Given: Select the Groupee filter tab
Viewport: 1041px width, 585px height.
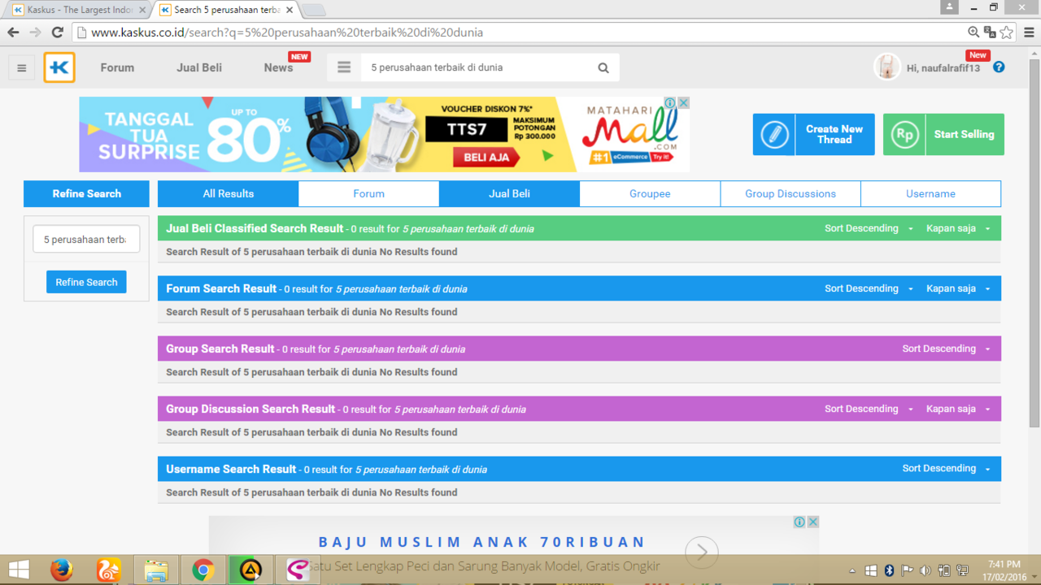Looking at the screenshot, I should click(x=650, y=193).
